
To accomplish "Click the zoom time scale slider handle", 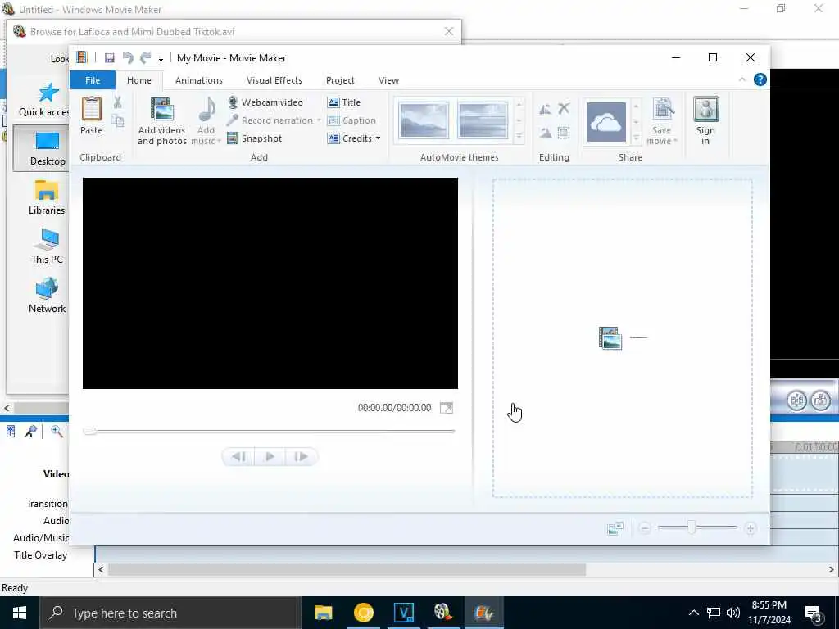I will 692,528.
